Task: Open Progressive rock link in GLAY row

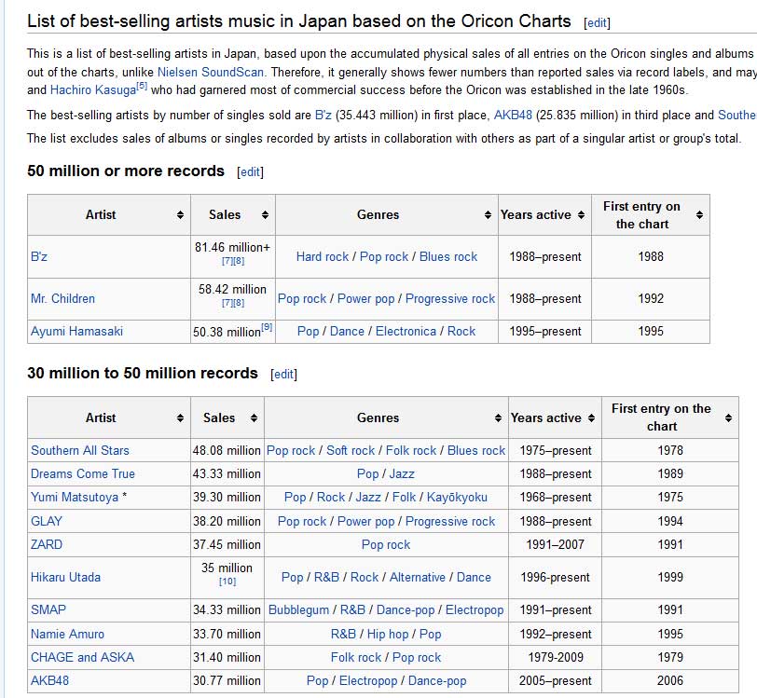Action: (450, 521)
